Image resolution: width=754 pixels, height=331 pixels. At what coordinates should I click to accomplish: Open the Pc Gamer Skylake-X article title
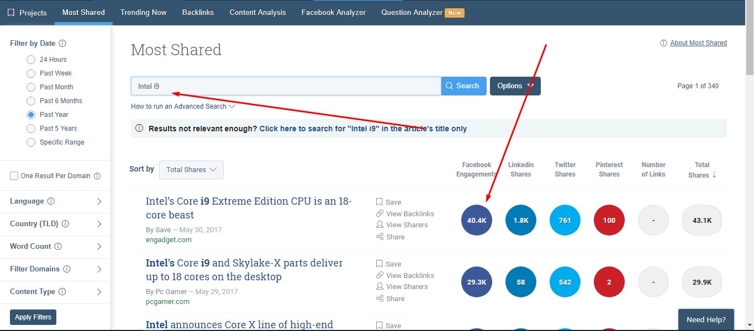[x=244, y=270]
